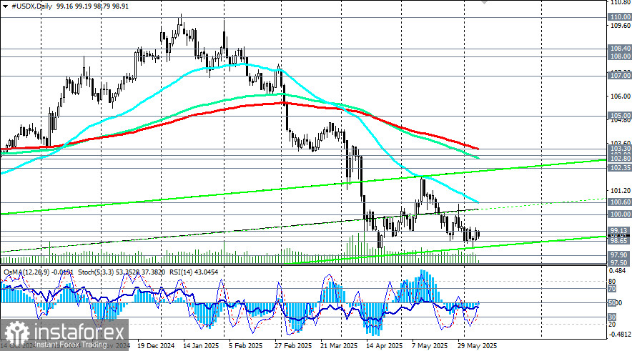632x351 pixels.
Task: Click the gray chart shift triangle marker
Action: [484, 2]
